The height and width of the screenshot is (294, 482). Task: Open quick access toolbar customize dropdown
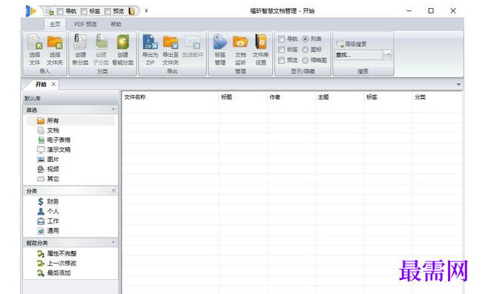pyautogui.click(x=146, y=11)
